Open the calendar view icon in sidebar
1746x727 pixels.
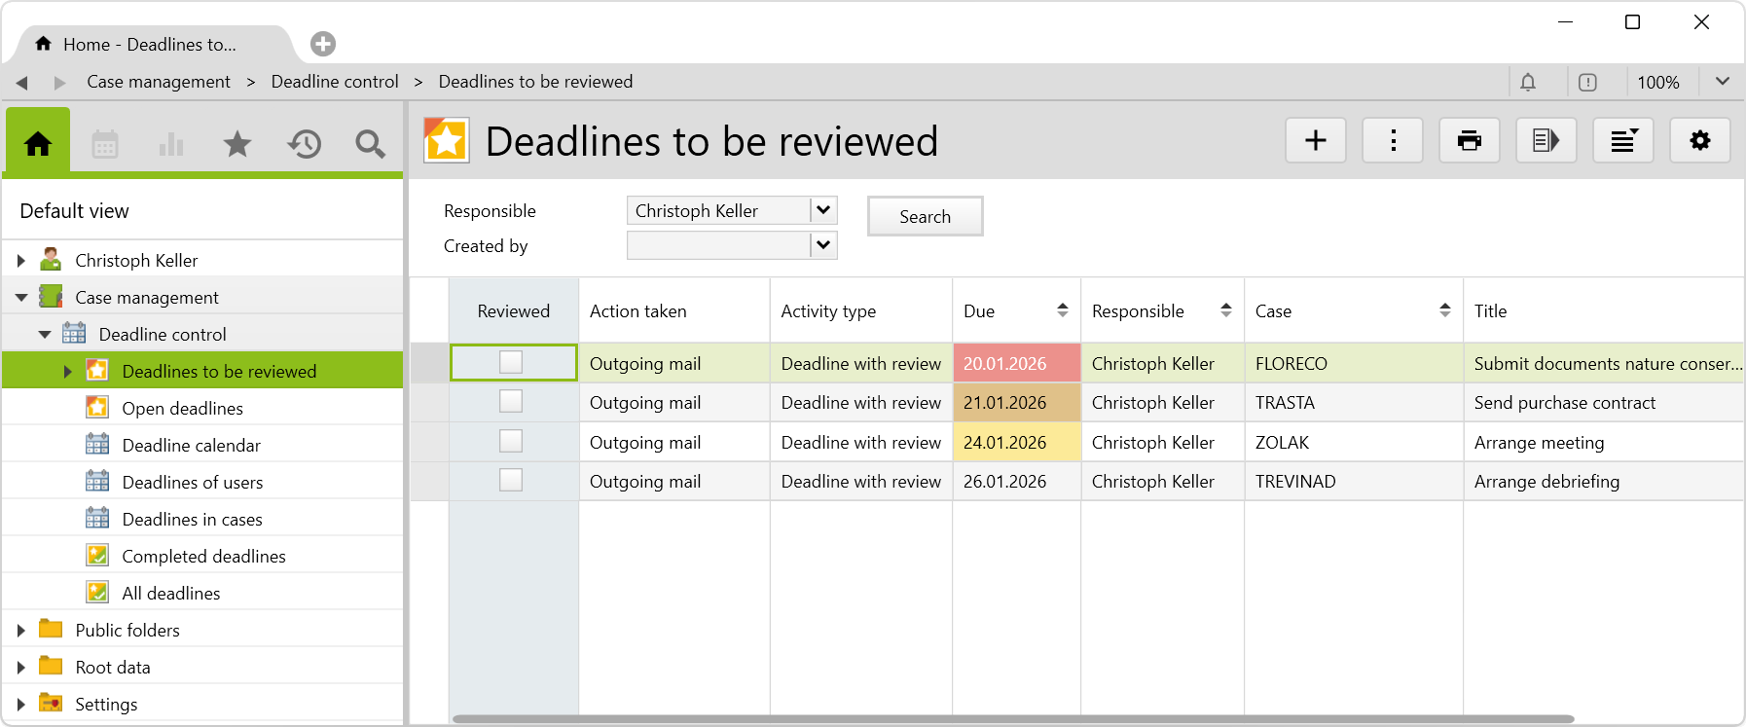pyautogui.click(x=105, y=145)
